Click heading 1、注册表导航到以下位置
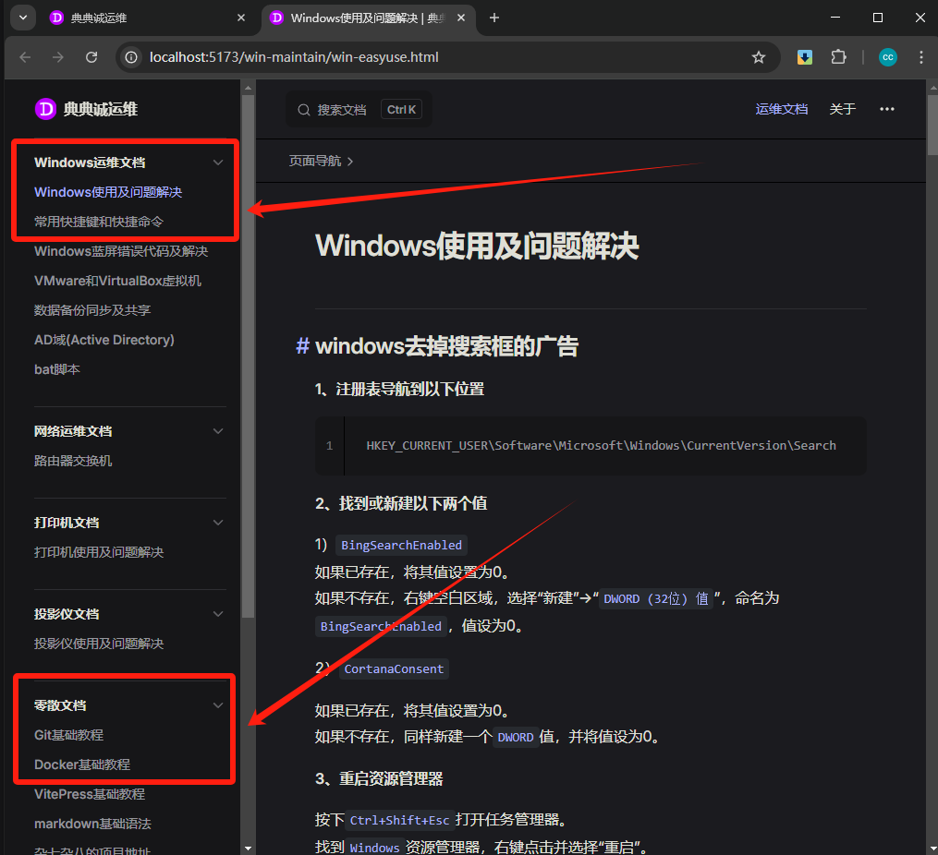 coord(399,390)
